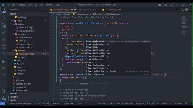
Task: Open the Terminal menu
Action: click(49, 5)
